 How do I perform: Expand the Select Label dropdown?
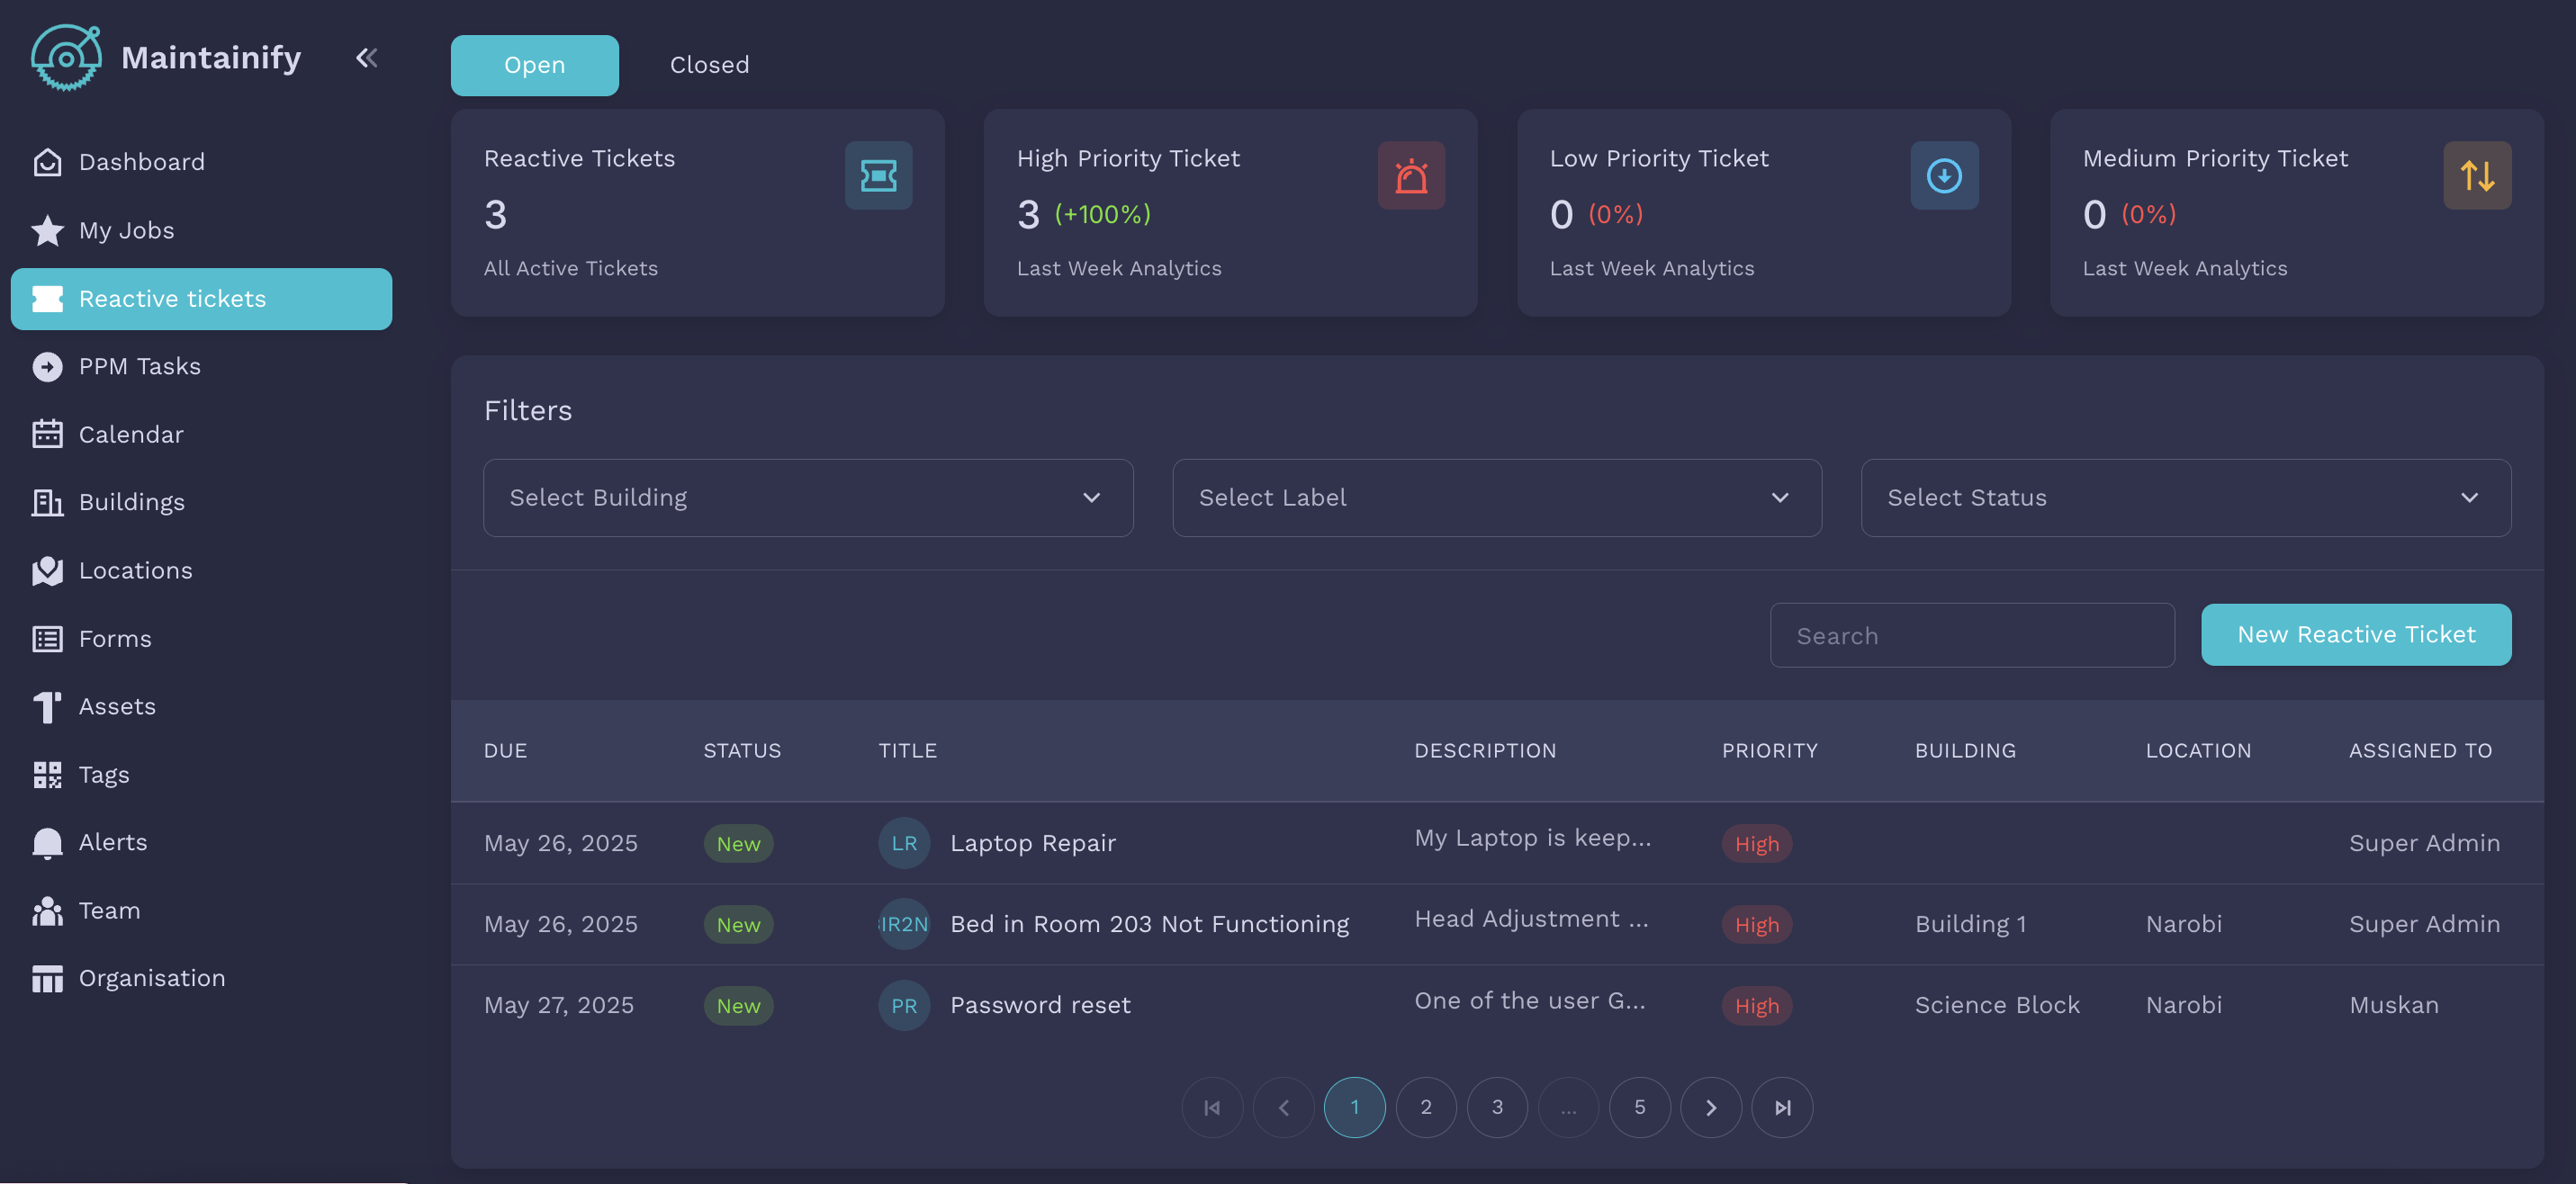pyautogui.click(x=1496, y=498)
